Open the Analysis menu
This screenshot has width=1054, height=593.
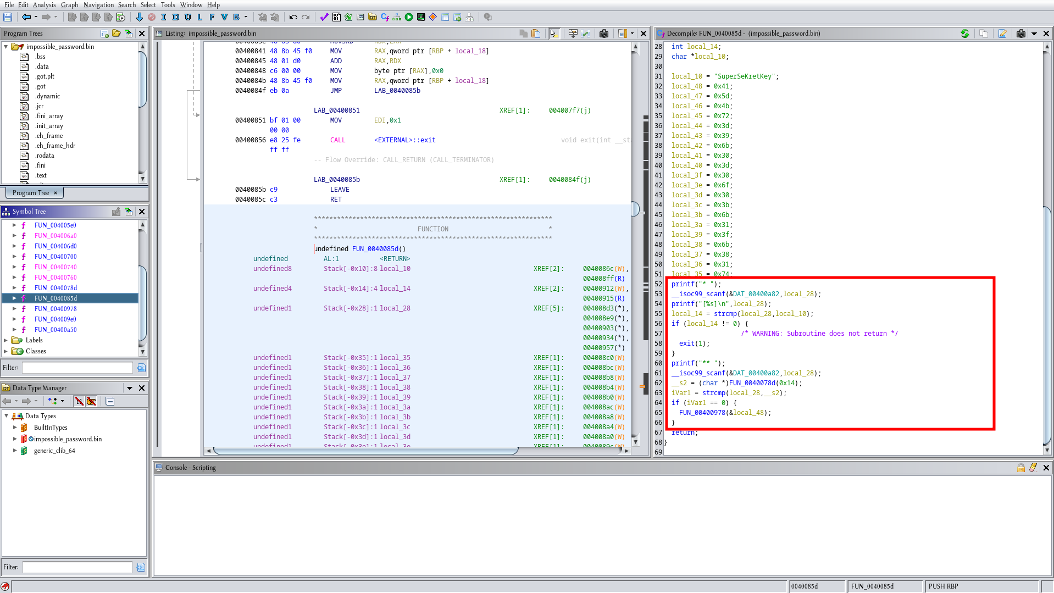coord(44,5)
